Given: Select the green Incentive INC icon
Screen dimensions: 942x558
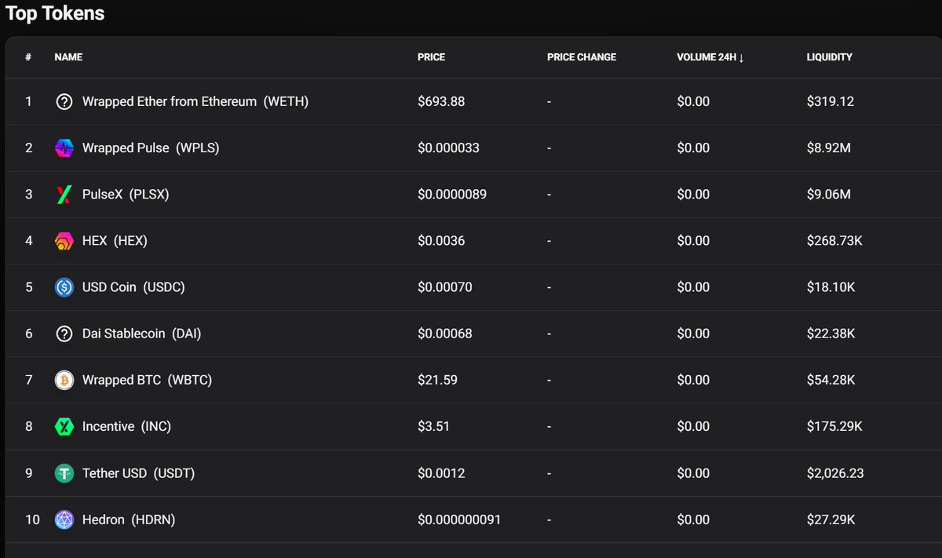Looking at the screenshot, I should tap(64, 426).
